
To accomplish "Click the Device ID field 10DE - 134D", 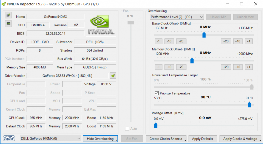I will tap(40, 42).
